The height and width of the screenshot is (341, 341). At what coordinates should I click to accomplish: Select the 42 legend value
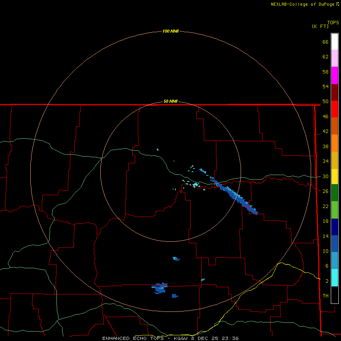coord(325,131)
